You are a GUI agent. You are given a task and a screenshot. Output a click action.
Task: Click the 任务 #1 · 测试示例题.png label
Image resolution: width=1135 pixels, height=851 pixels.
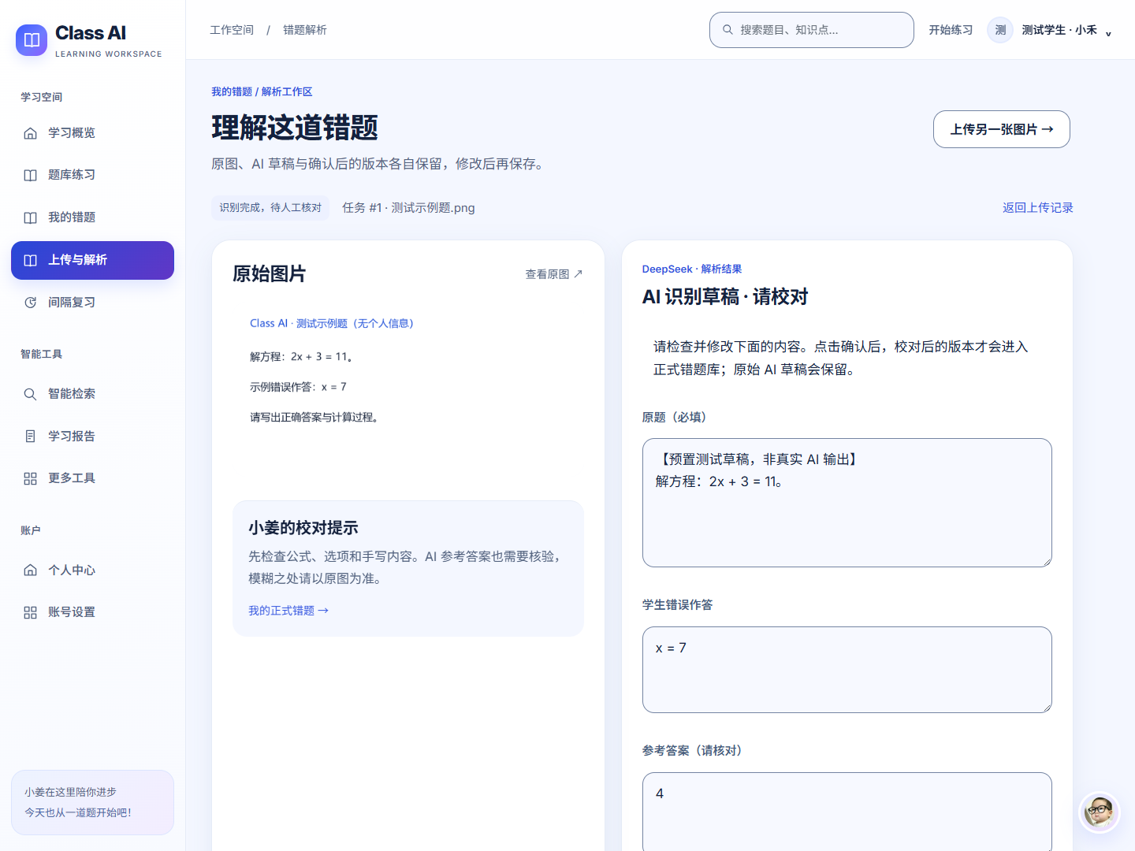tap(408, 208)
